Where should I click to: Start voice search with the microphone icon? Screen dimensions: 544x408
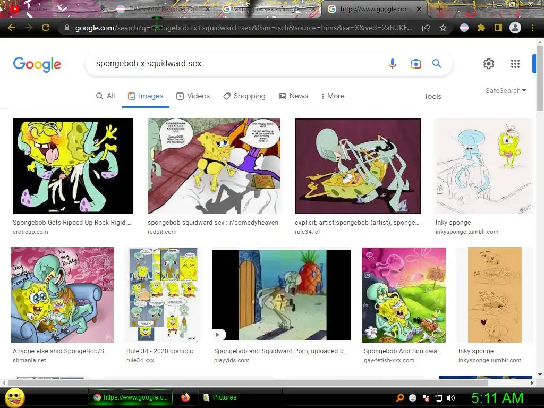coord(393,64)
